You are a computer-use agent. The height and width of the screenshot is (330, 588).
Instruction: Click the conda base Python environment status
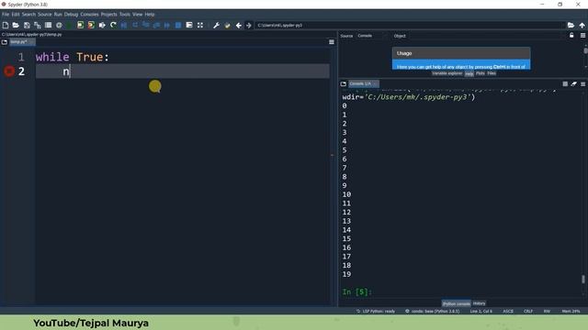432,312
